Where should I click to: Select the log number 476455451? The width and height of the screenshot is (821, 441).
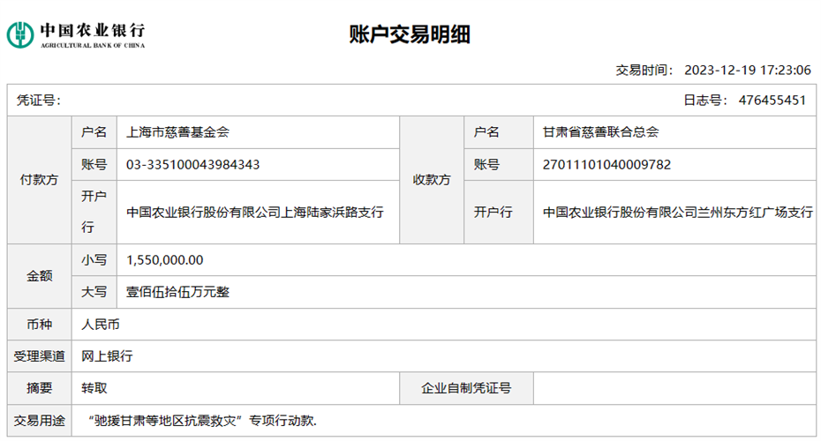[x=772, y=101]
